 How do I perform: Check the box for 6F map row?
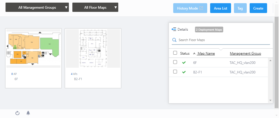pyautogui.click(x=175, y=62)
